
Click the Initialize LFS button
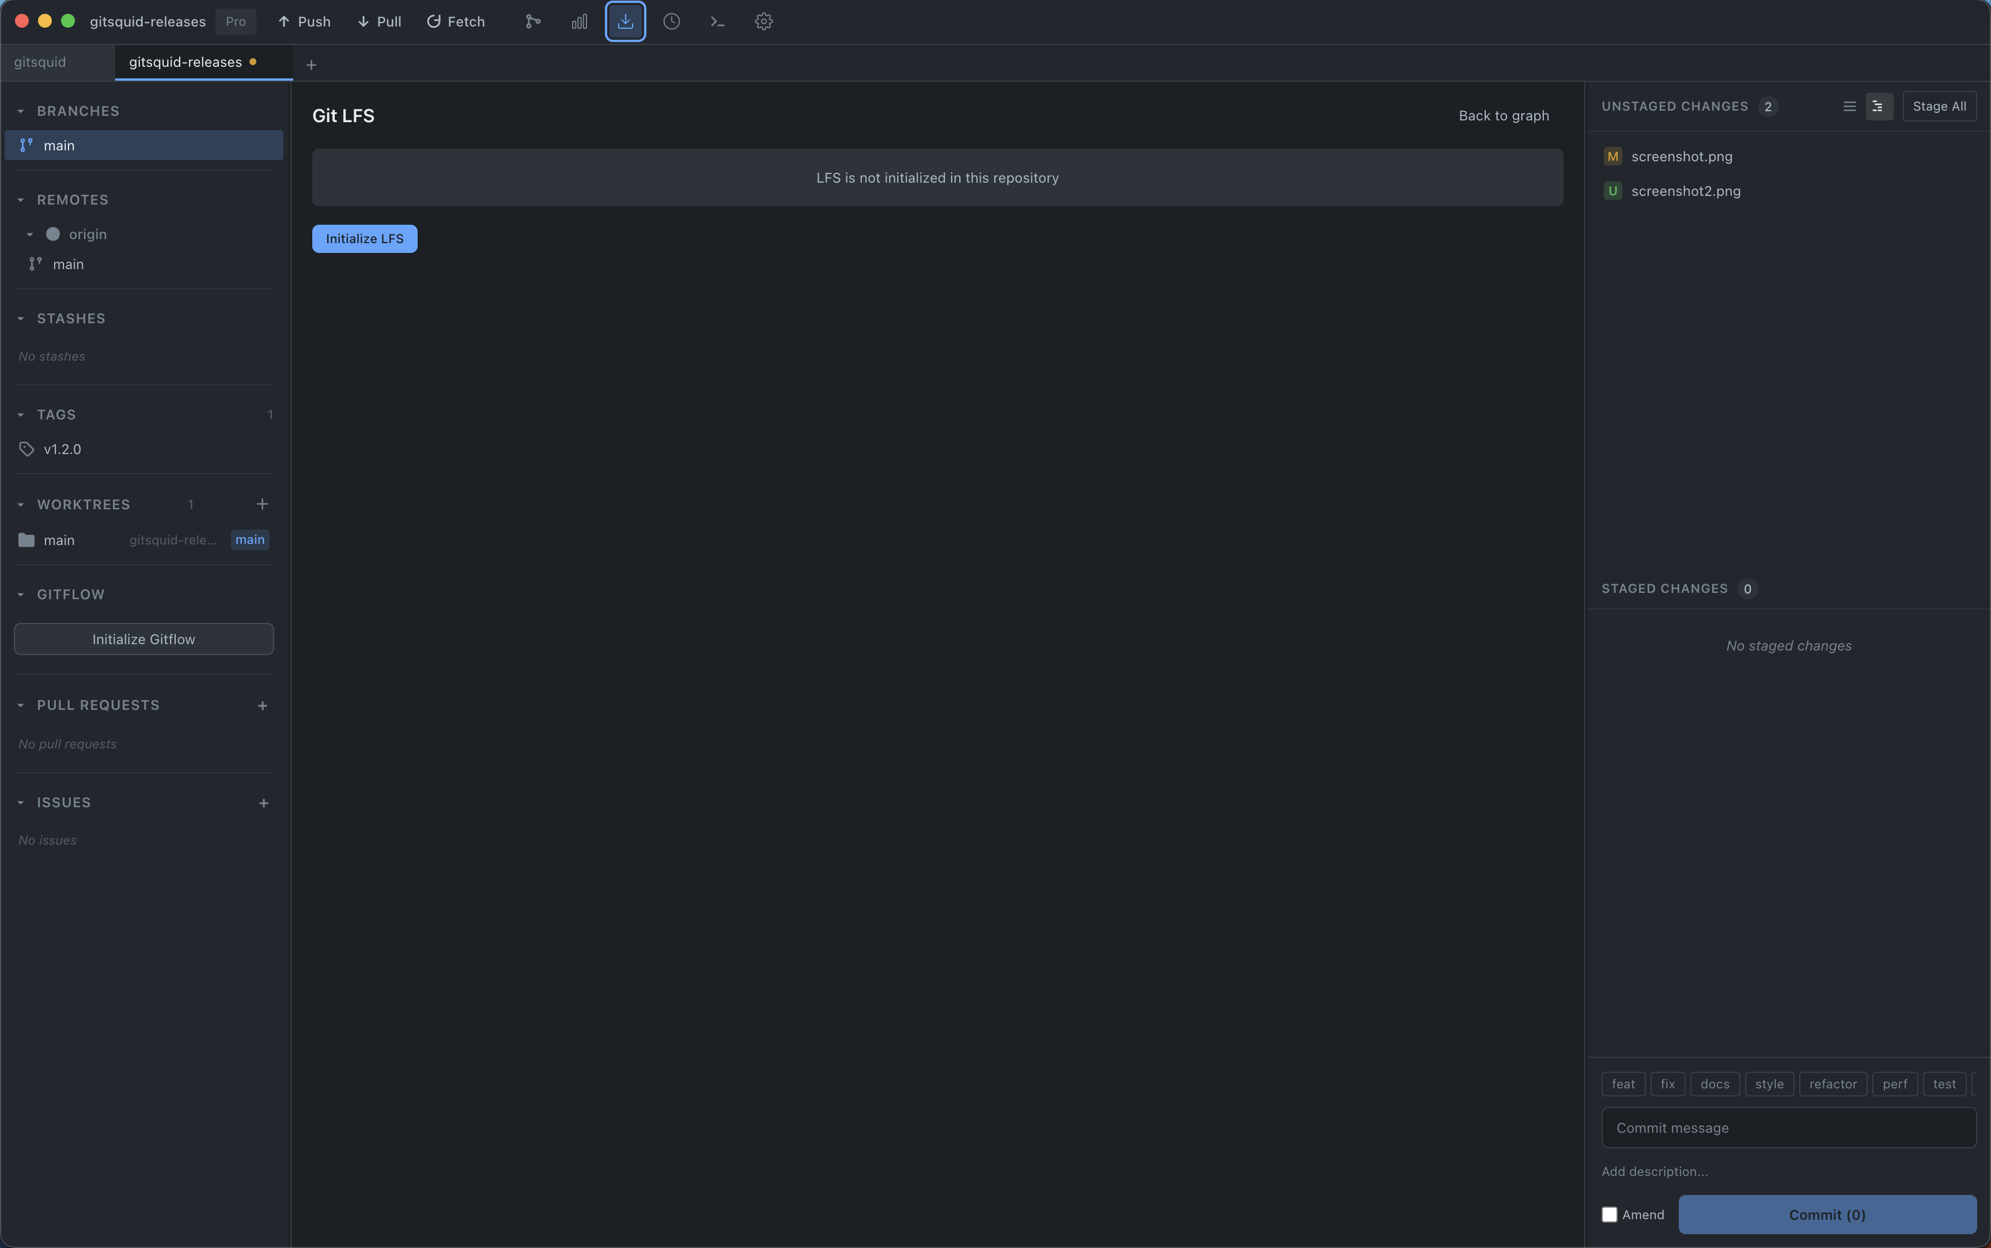pyautogui.click(x=364, y=239)
